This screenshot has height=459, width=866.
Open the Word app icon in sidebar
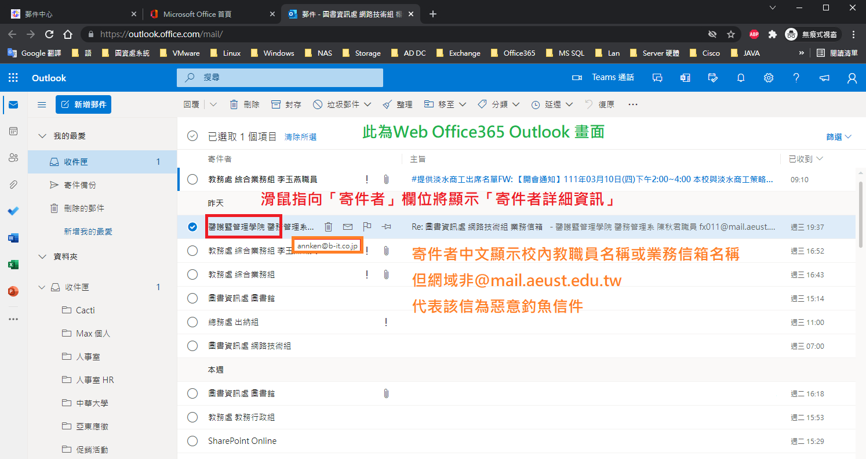(13, 238)
